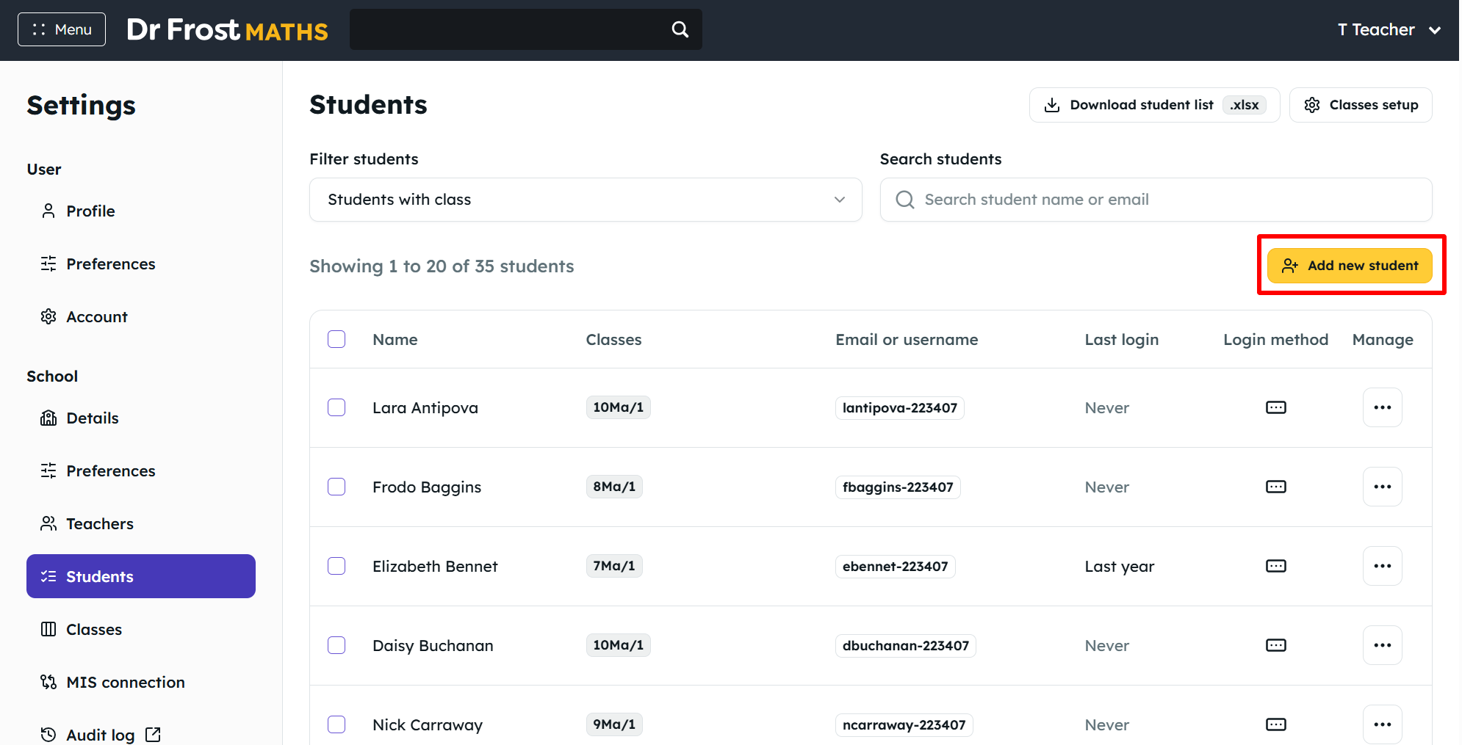Tick the checkbox for Nick Carraway
The image size is (1462, 745).
pos(336,724)
